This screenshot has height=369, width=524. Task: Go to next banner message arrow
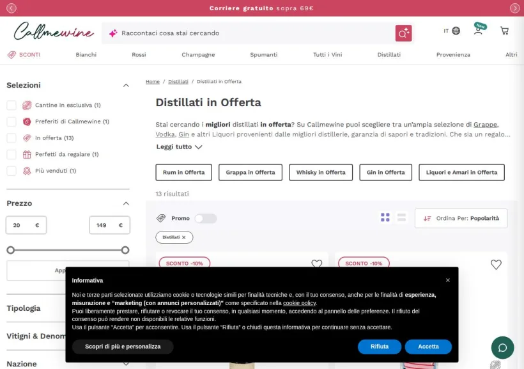(514, 8)
